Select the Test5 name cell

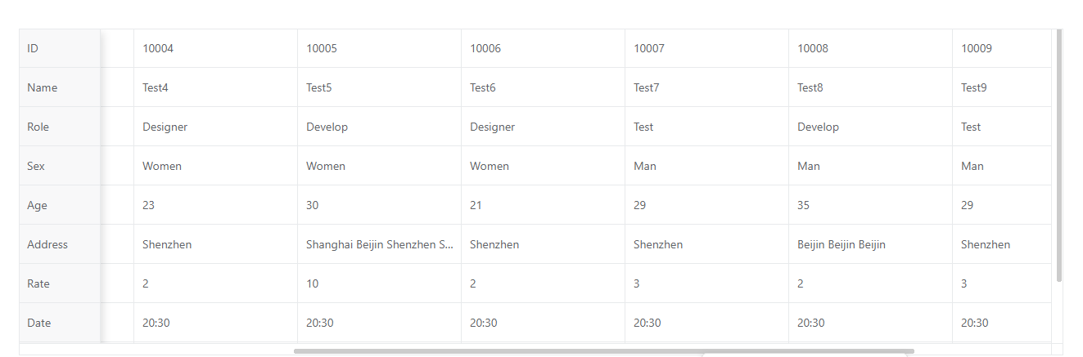click(378, 87)
